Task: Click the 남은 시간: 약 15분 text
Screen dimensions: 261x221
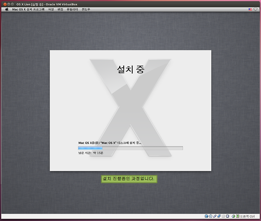Action: point(91,153)
